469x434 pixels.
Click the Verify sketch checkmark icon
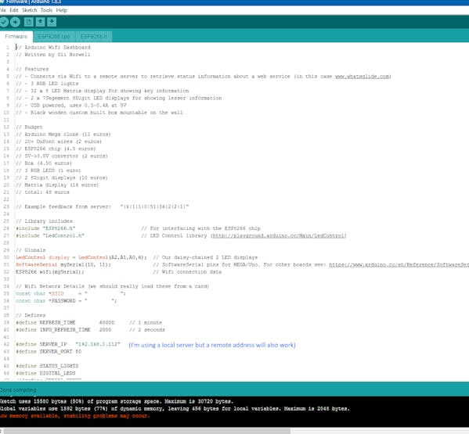click(x=4, y=22)
